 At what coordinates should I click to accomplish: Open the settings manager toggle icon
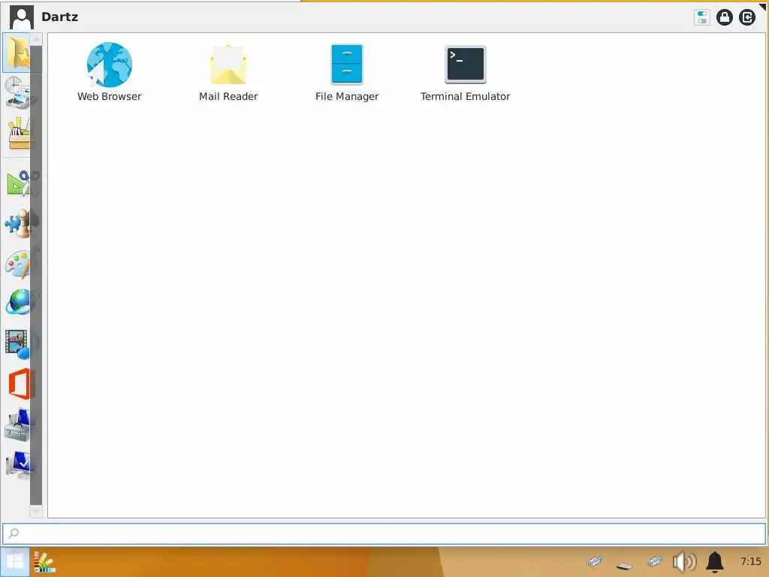(702, 18)
